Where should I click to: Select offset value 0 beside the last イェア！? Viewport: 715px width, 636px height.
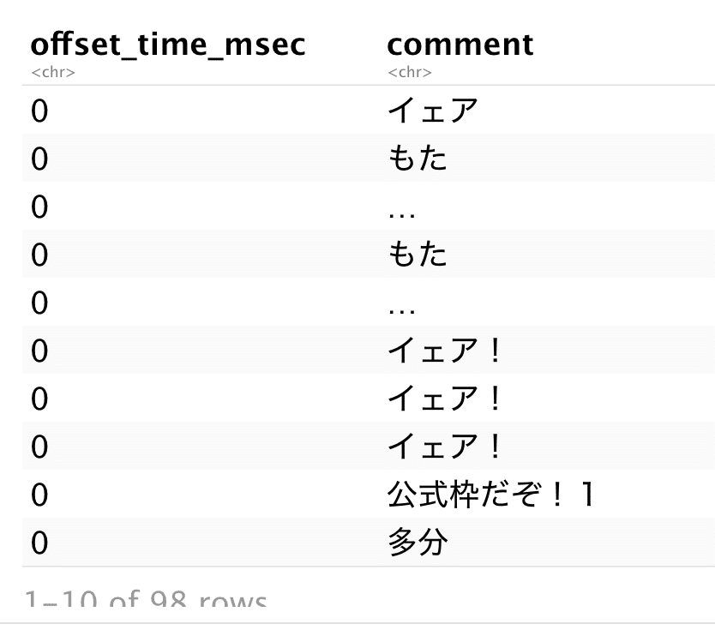click(x=40, y=447)
